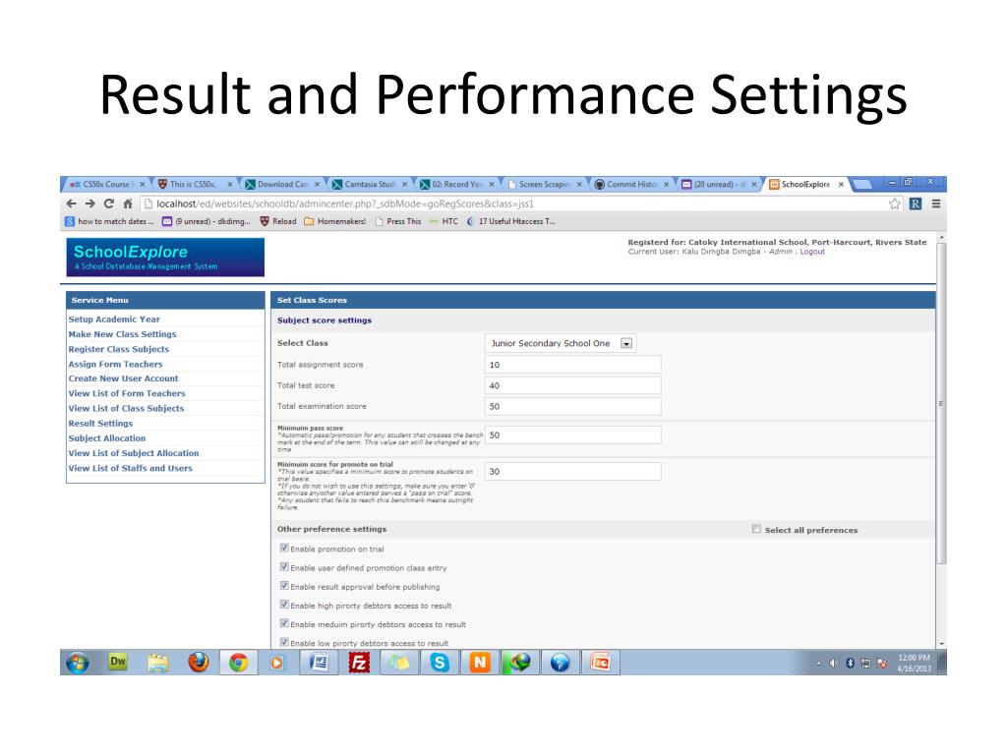Click the page vertical scrollbar
This screenshot has width=1007, height=755.
[x=941, y=403]
